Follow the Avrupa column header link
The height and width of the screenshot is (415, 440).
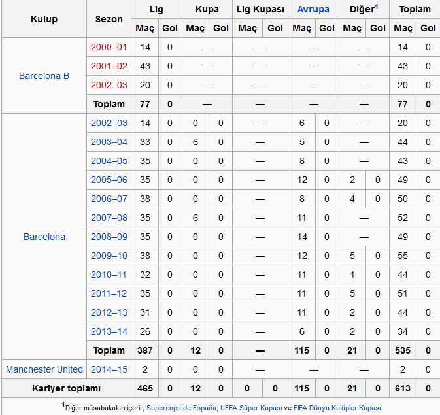pyautogui.click(x=313, y=9)
